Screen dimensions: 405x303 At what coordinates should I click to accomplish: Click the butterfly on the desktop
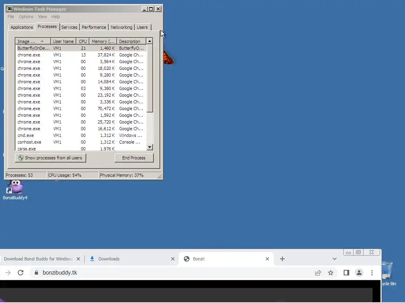pos(168,58)
